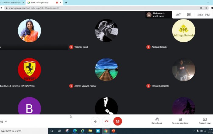Select the woman in orange saree avatar
This screenshot has height=134, width=213.
point(29,30)
